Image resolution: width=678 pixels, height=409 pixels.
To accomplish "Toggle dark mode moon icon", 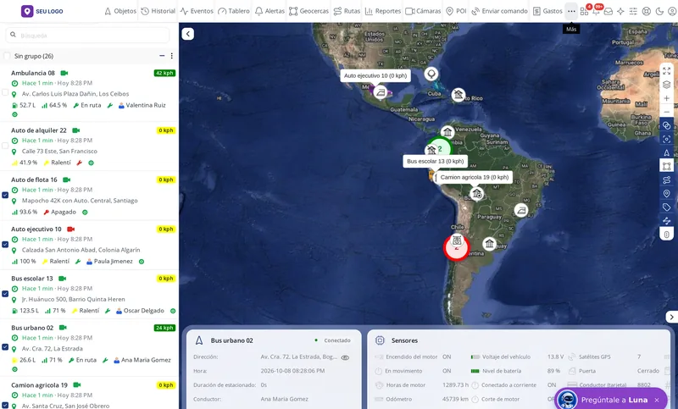I will tap(659, 11).
